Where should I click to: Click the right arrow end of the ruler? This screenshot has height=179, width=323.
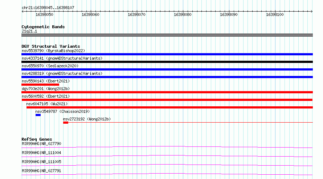[x=312, y=12]
